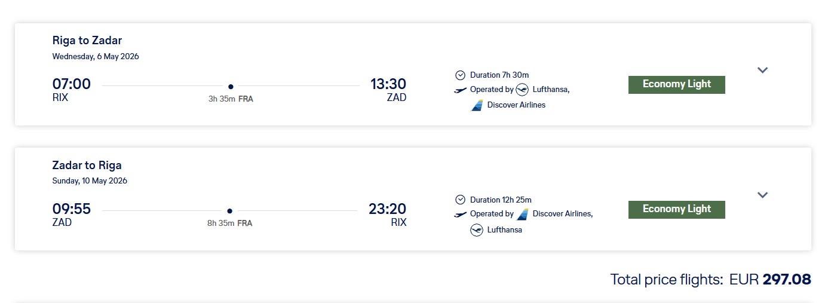Expand the Riga to Zadar flight details
This screenshot has width=825, height=303.
[x=762, y=70]
